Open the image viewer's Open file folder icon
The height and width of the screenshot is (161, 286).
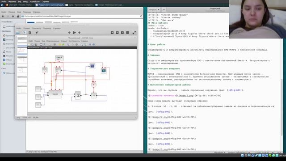pos(18,33)
